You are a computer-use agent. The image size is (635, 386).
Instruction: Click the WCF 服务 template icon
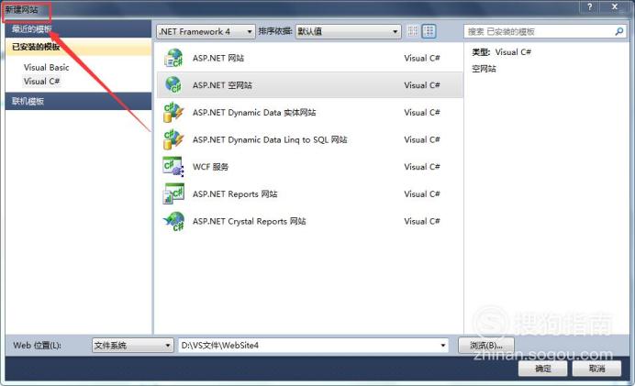click(x=173, y=166)
